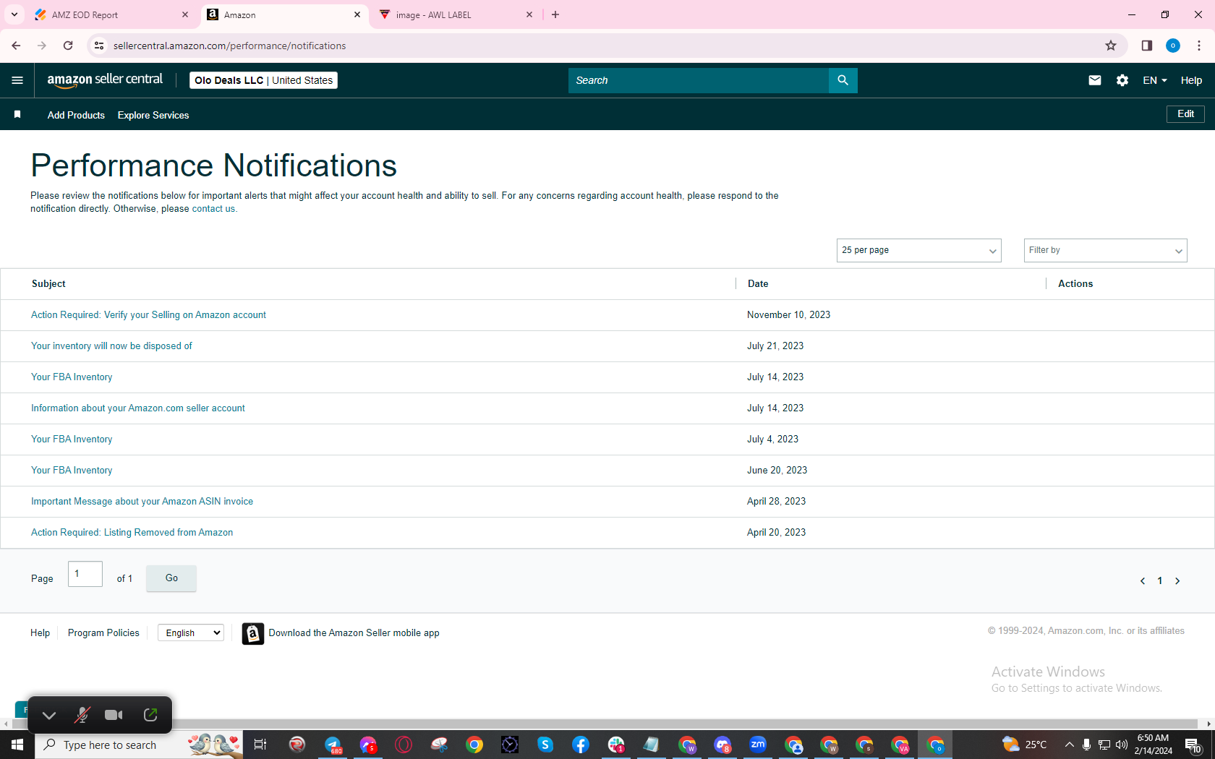Go to the next page arrow in pagination

click(1177, 580)
